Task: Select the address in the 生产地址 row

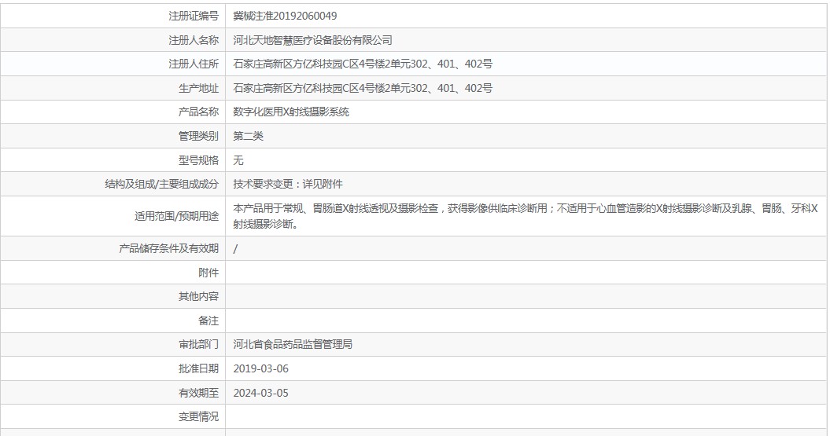Action: (363, 88)
